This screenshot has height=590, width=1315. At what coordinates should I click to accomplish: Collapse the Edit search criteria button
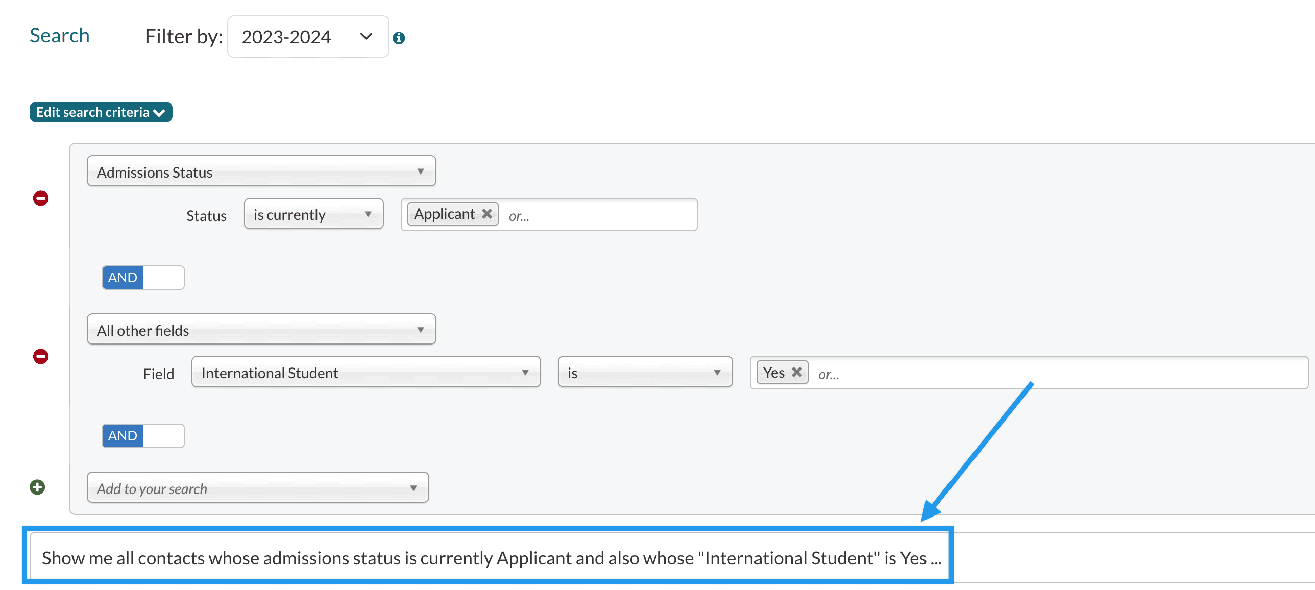tap(101, 112)
